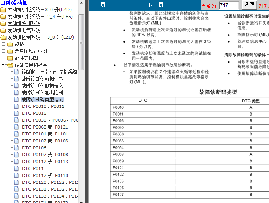Screen dimensions: 269x203
Task: Click the document icon beside 故障诊断码类型定义
Action: click(16, 99)
